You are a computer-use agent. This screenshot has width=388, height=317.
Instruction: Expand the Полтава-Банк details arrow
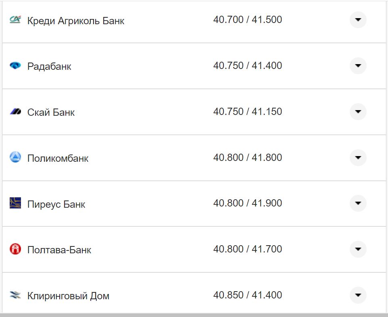(358, 249)
